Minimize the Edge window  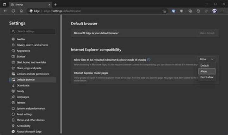tap(207, 4)
